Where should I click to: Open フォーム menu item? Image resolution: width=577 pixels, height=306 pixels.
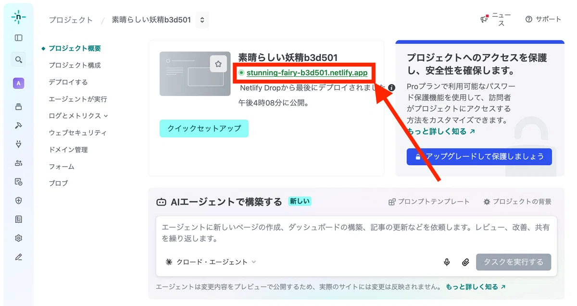click(x=62, y=167)
